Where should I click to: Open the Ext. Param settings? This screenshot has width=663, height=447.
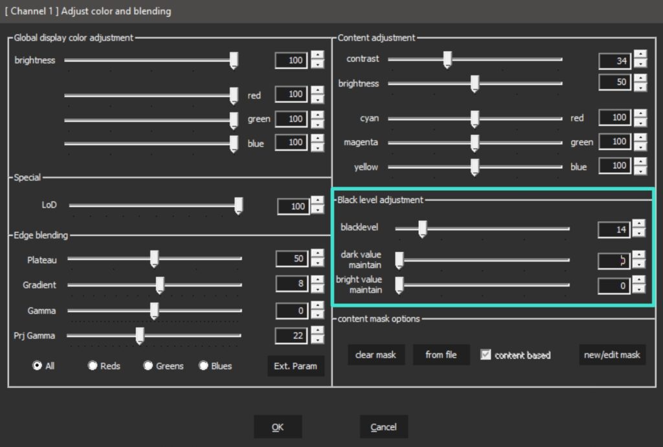coord(295,365)
